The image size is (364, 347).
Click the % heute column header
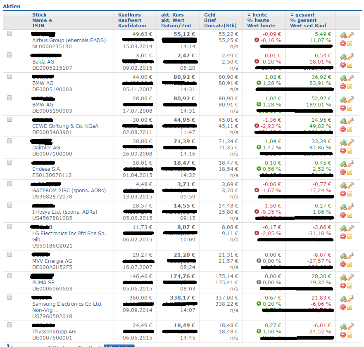pyautogui.click(x=258, y=20)
